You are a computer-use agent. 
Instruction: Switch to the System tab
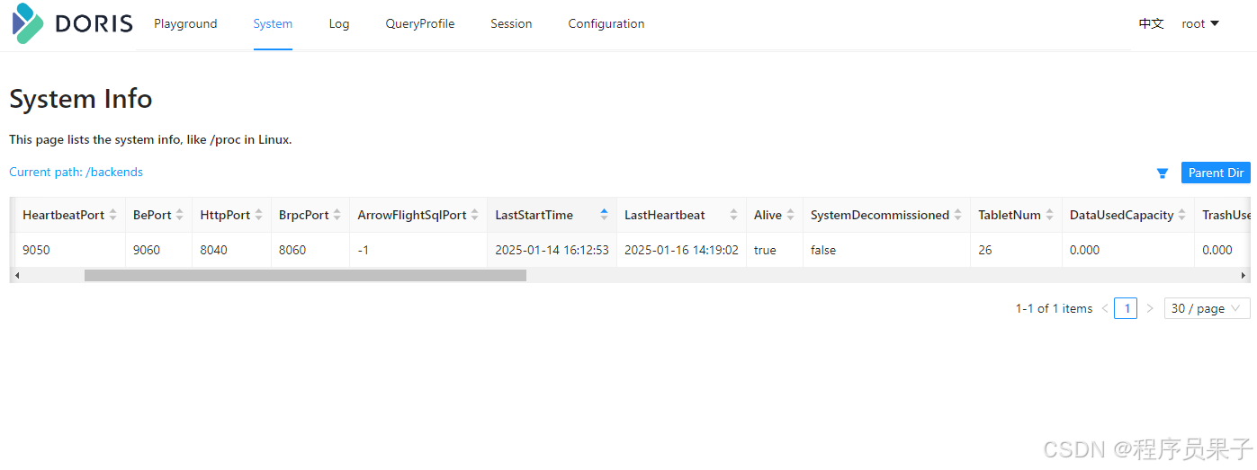pyautogui.click(x=273, y=24)
